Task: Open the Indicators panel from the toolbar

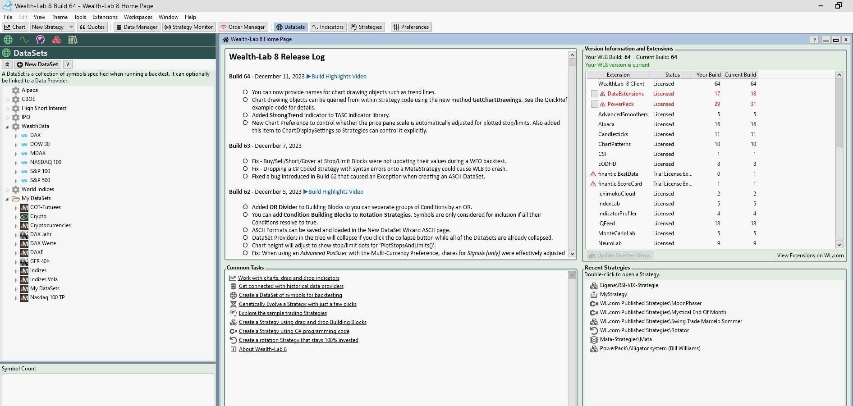Action: (x=328, y=27)
